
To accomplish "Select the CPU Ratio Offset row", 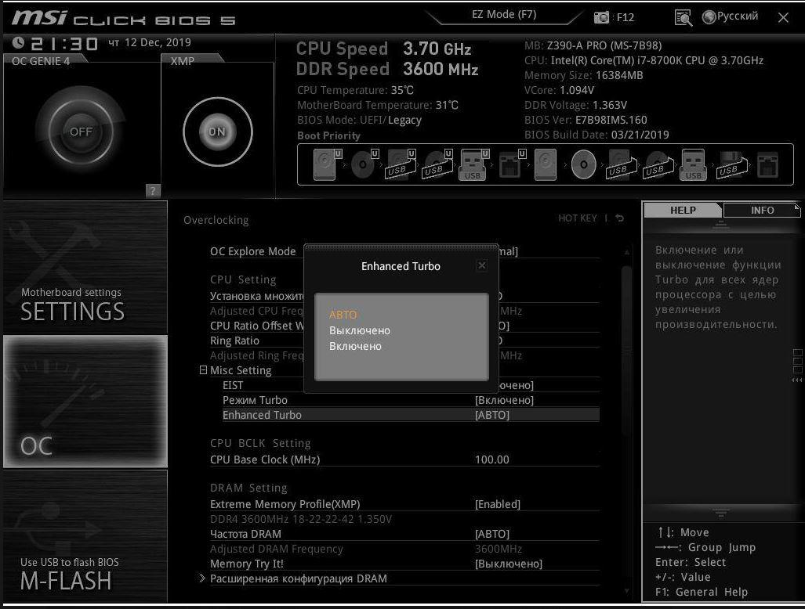I will [x=404, y=326].
